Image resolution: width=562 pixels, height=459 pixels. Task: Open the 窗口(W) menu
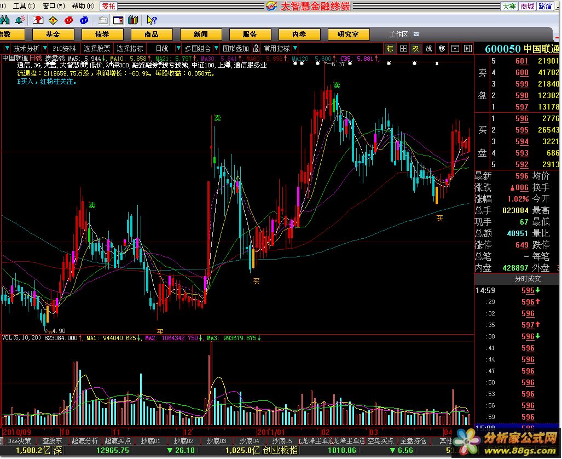54,6
